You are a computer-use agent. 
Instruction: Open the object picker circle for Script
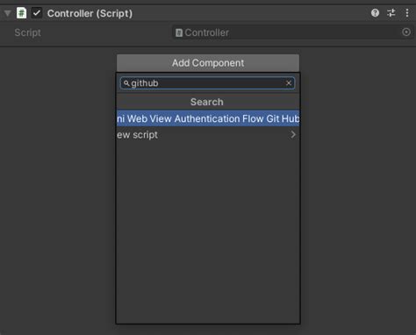point(406,32)
